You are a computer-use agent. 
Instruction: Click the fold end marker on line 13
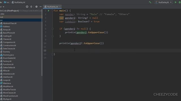[x=53, y=54]
